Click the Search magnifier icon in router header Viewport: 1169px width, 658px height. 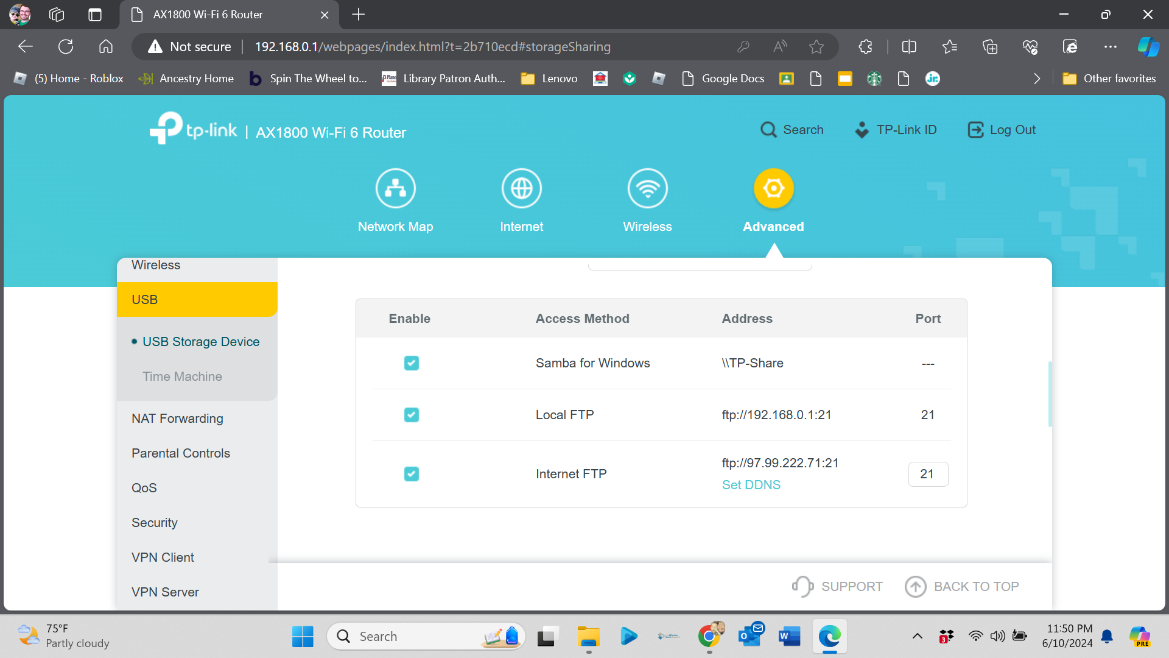pos(768,130)
